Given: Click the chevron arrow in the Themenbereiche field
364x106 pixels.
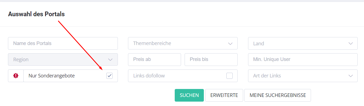Looking at the screenshot, I should (230, 43).
